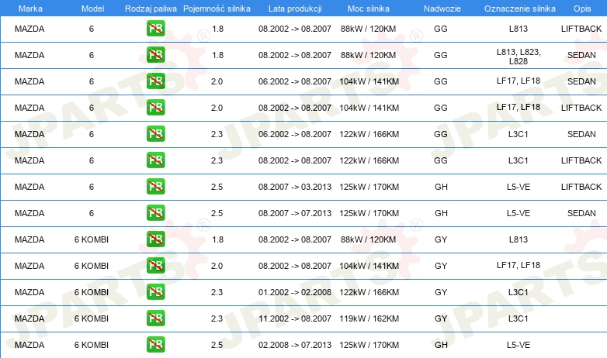The height and width of the screenshot is (358, 607).
Task: Click the Oznaczenie silnika column header
Action: (519, 9)
